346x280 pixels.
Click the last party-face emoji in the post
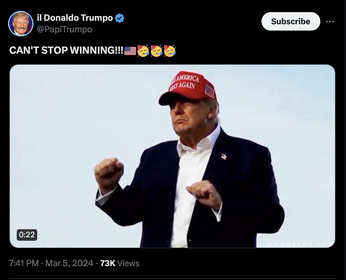170,51
